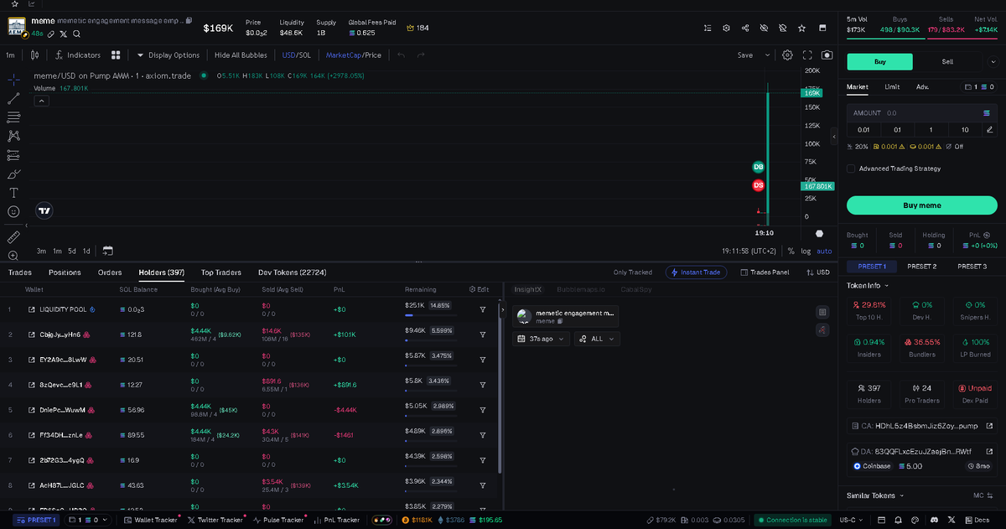Toggle auto scale on the chart
The width and height of the screenshot is (1006, 529).
click(824, 251)
